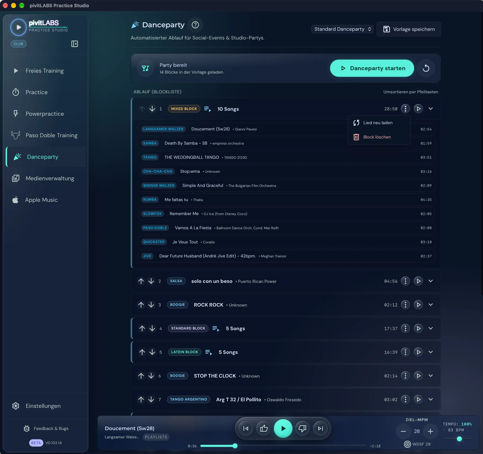Decrease Ziel-MPM with minus button

coord(403,431)
